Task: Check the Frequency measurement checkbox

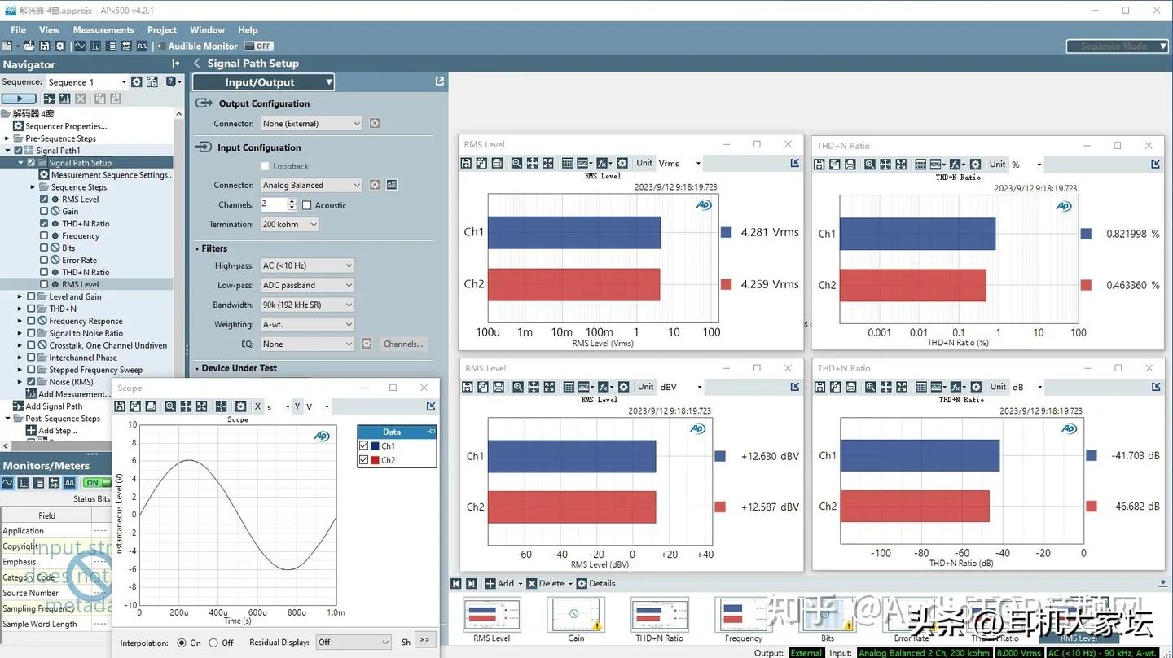Action: coord(44,236)
